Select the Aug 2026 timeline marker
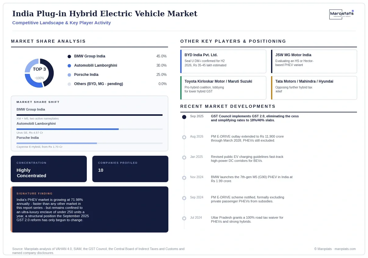Viewport: 368px width, 258px height. [x=184, y=137]
